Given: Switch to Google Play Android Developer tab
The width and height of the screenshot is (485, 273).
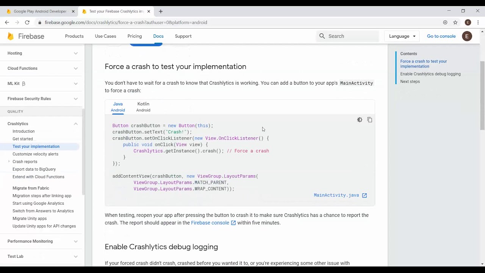Looking at the screenshot, I should tap(39, 11).
